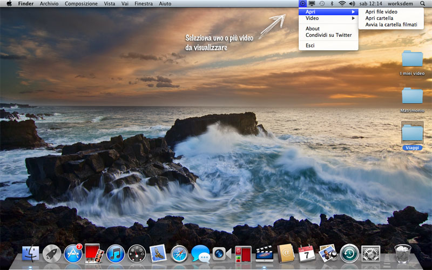Image resolution: width=432 pixels, height=270 pixels.
Task: Open Photo Booth in the dock
Action: pyautogui.click(x=94, y=253)
